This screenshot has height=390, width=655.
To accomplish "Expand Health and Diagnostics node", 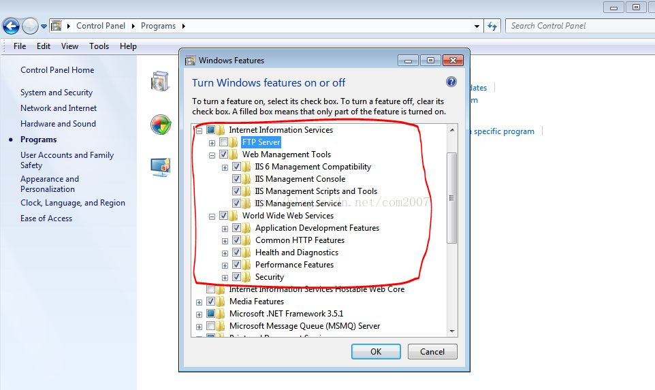I will pyautogui.click(x=225, y=253).
